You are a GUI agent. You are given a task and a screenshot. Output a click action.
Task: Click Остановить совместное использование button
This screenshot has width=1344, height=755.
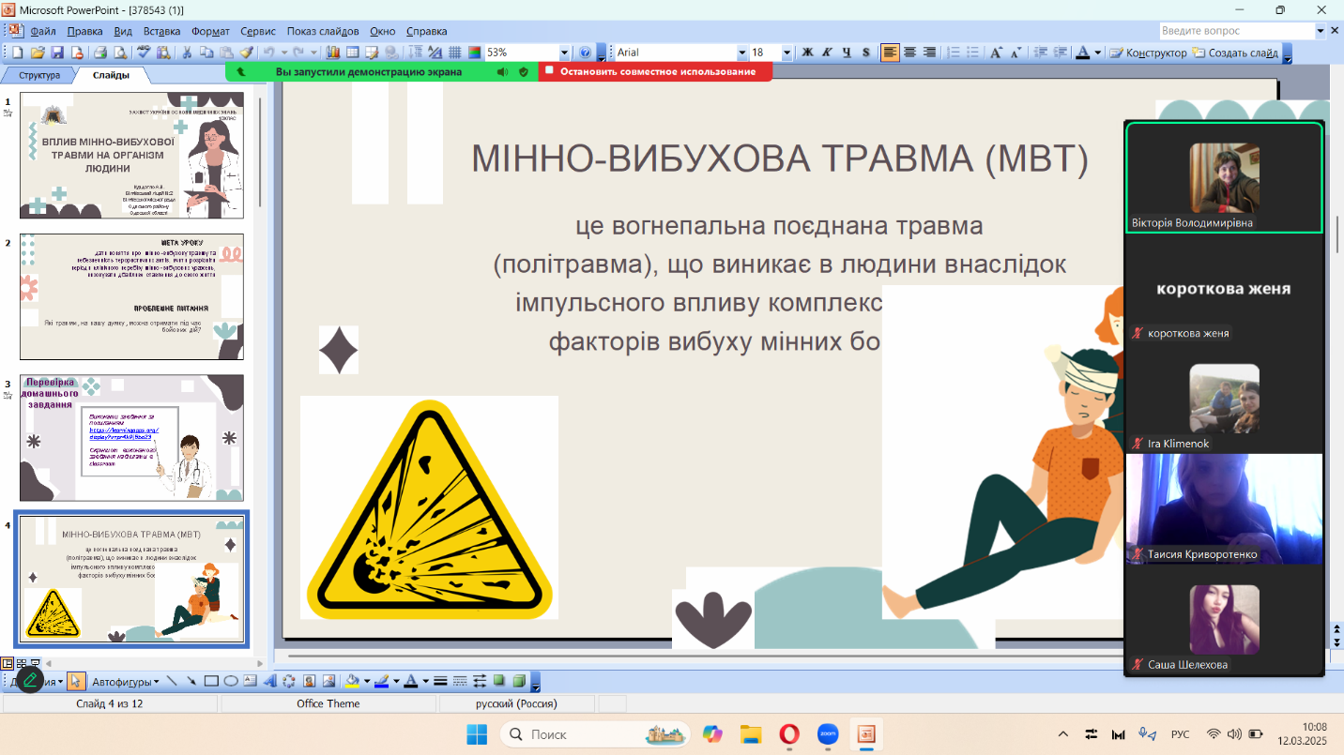coord(656,71)
